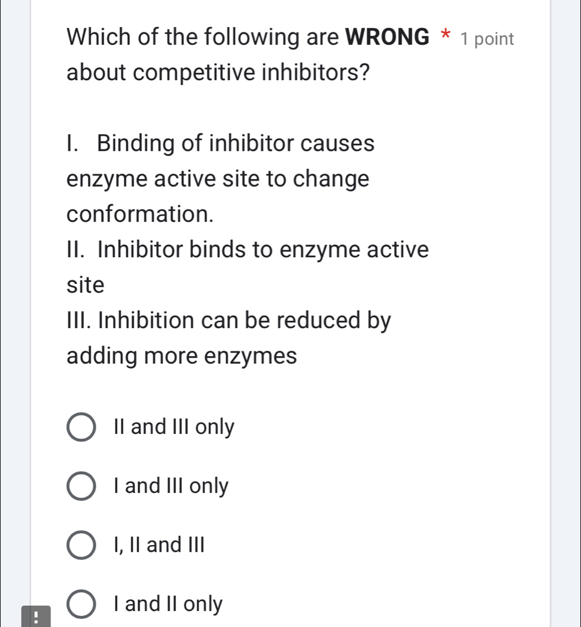Viewport: 581px width, 627px height.
Task: Click the bolded word 'WRONG' in the question
Action: tap(386, 37)
